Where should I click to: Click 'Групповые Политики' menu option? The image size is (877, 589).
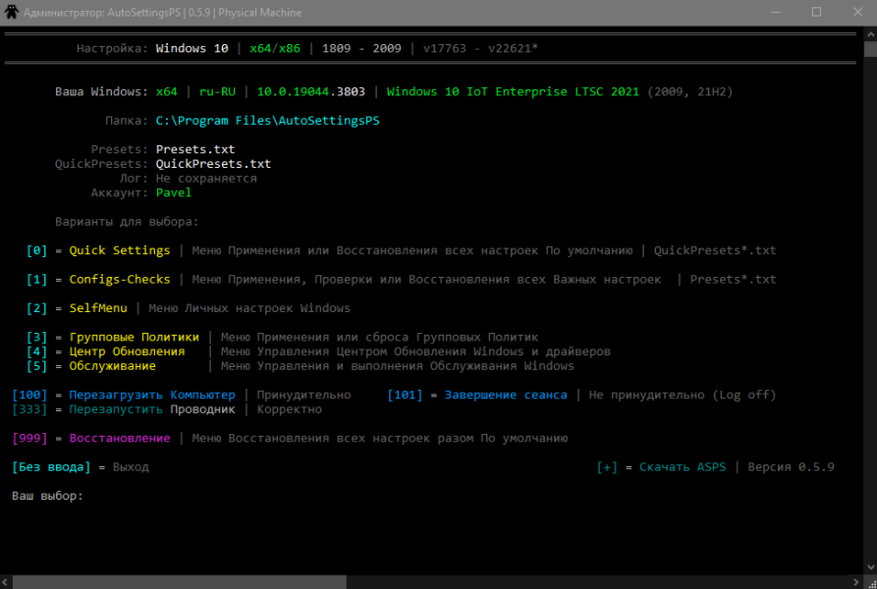(x=135, y=337)
